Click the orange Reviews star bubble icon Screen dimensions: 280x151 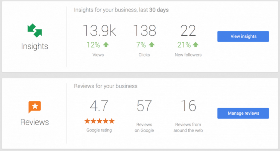(x=35, y=107)
